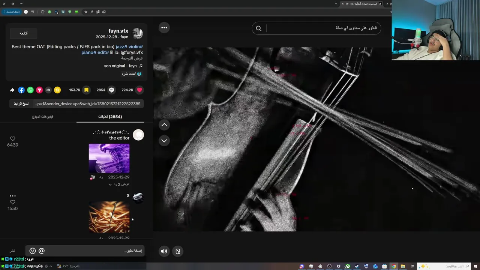Reply to the 'the editor' comment
The height and width of the screenshot is (270, 480).
(101, 177)
